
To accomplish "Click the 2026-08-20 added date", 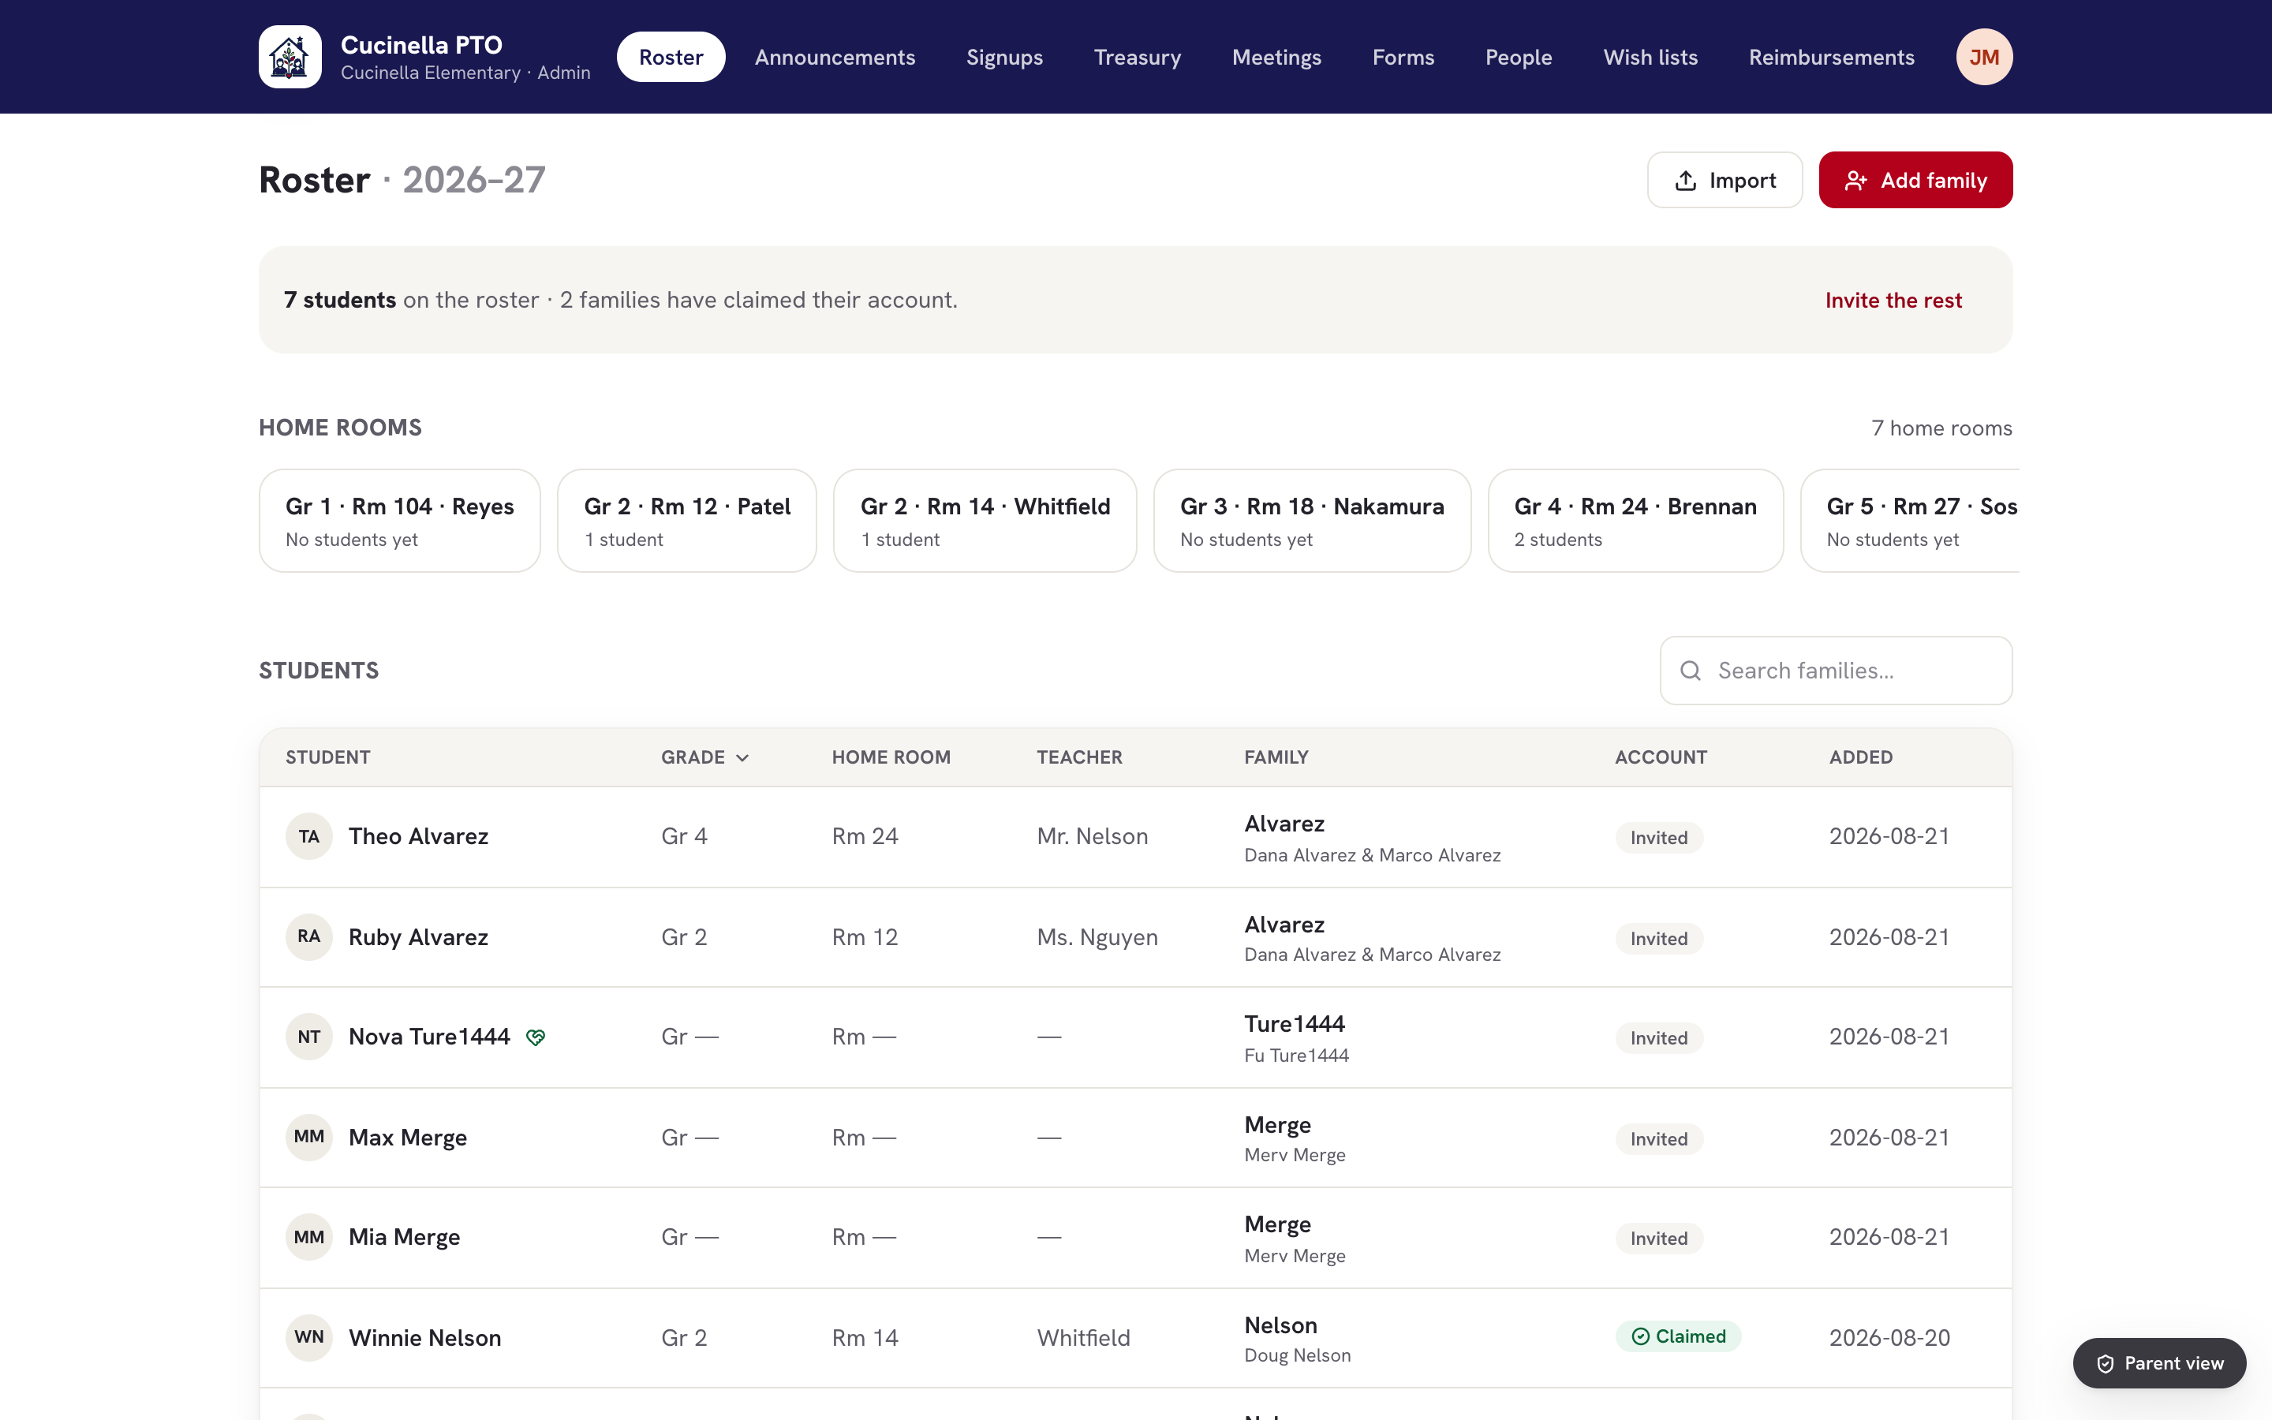I will click(x=1889, y=1337).
